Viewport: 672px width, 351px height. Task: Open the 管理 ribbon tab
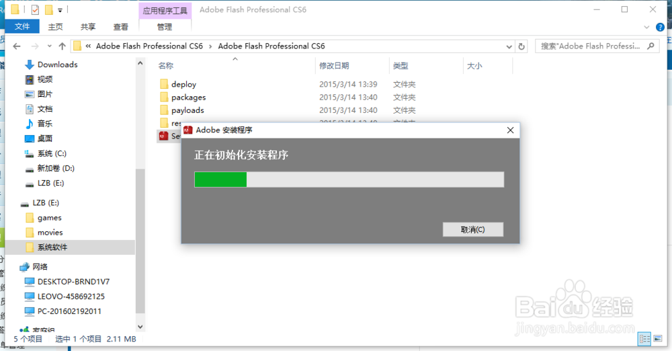165,27
